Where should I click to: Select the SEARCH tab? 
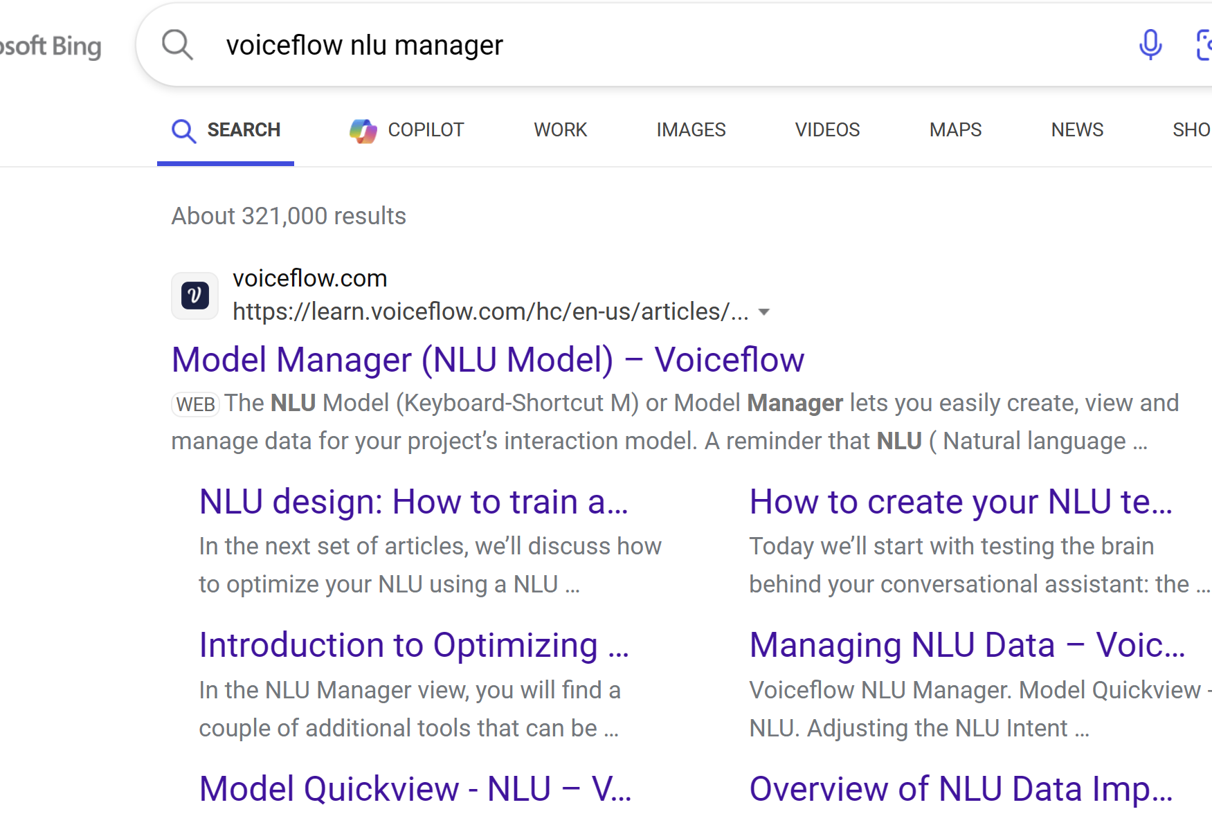point(226,130)
